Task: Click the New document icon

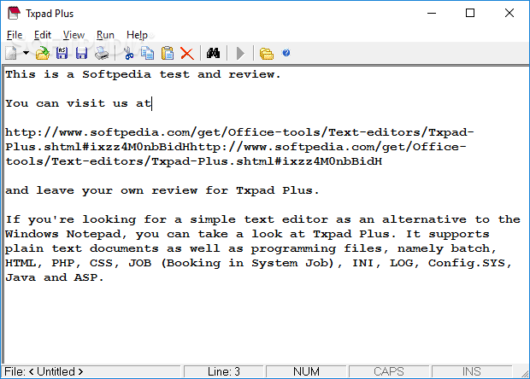Action: (x=11, y=53)
